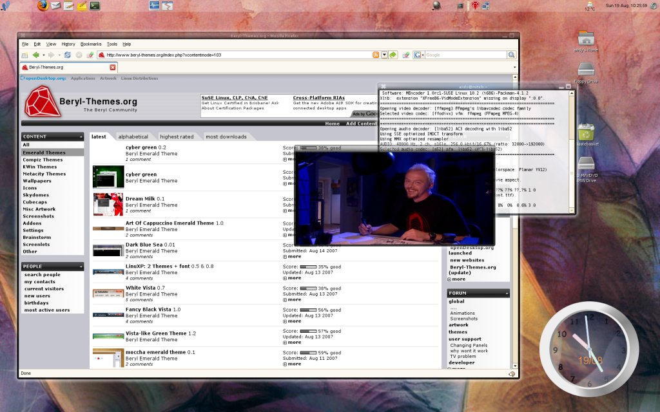Image resolution: width=660 pixels, height=412 pixels.
Task: Select the 'latest' tab
Action: [99, 136]
